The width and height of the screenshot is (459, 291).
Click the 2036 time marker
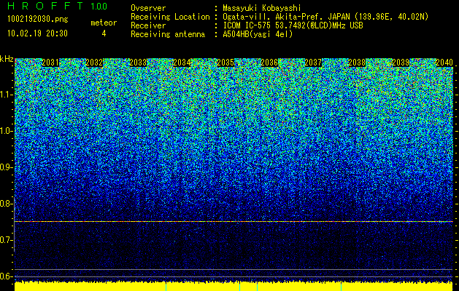click(x=269, y=63)
